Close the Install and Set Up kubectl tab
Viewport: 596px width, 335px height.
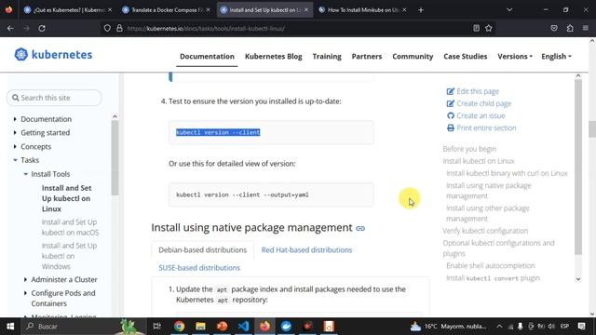point(306,10)
